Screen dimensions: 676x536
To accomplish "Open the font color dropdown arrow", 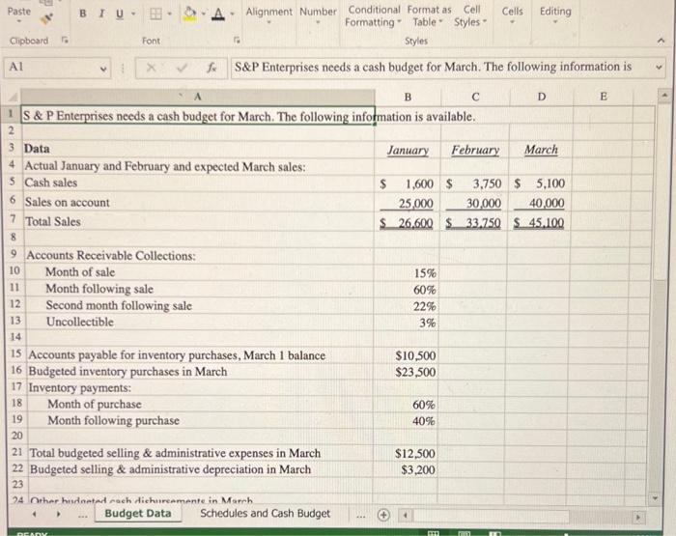I will click(232, 14).
